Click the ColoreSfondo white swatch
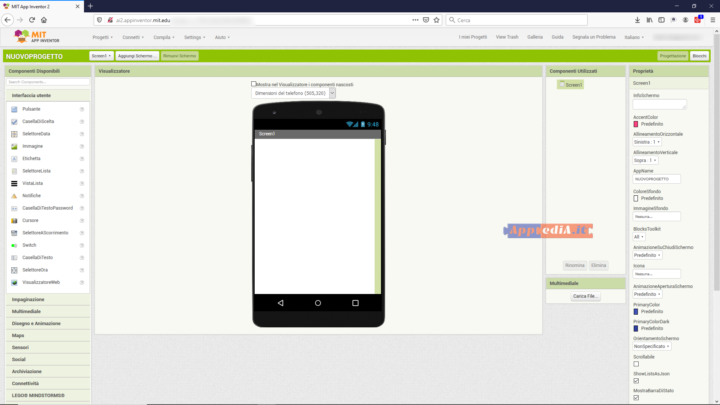 tap(636, 198)
